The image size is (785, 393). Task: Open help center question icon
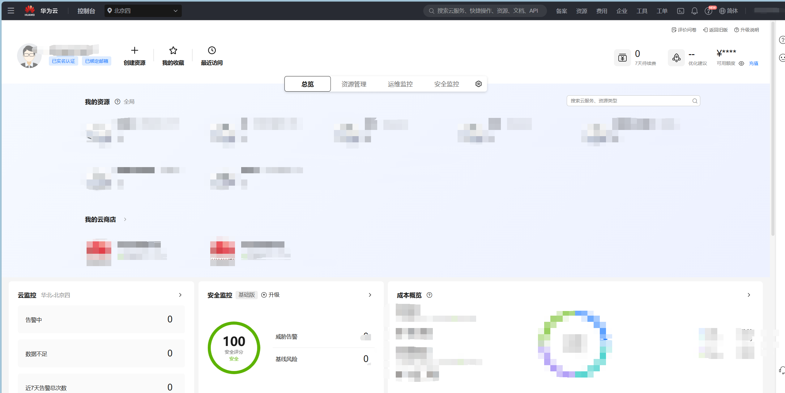pyautogui.click(x=708, y=11)
